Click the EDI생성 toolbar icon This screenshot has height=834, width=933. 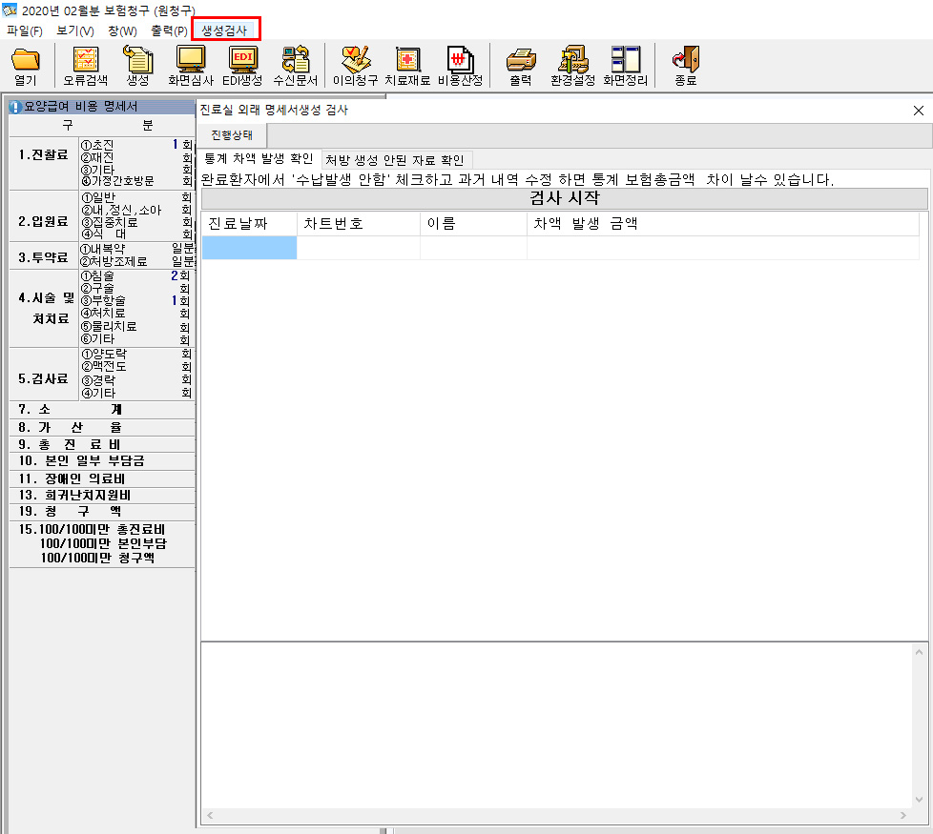click(242, 65)
